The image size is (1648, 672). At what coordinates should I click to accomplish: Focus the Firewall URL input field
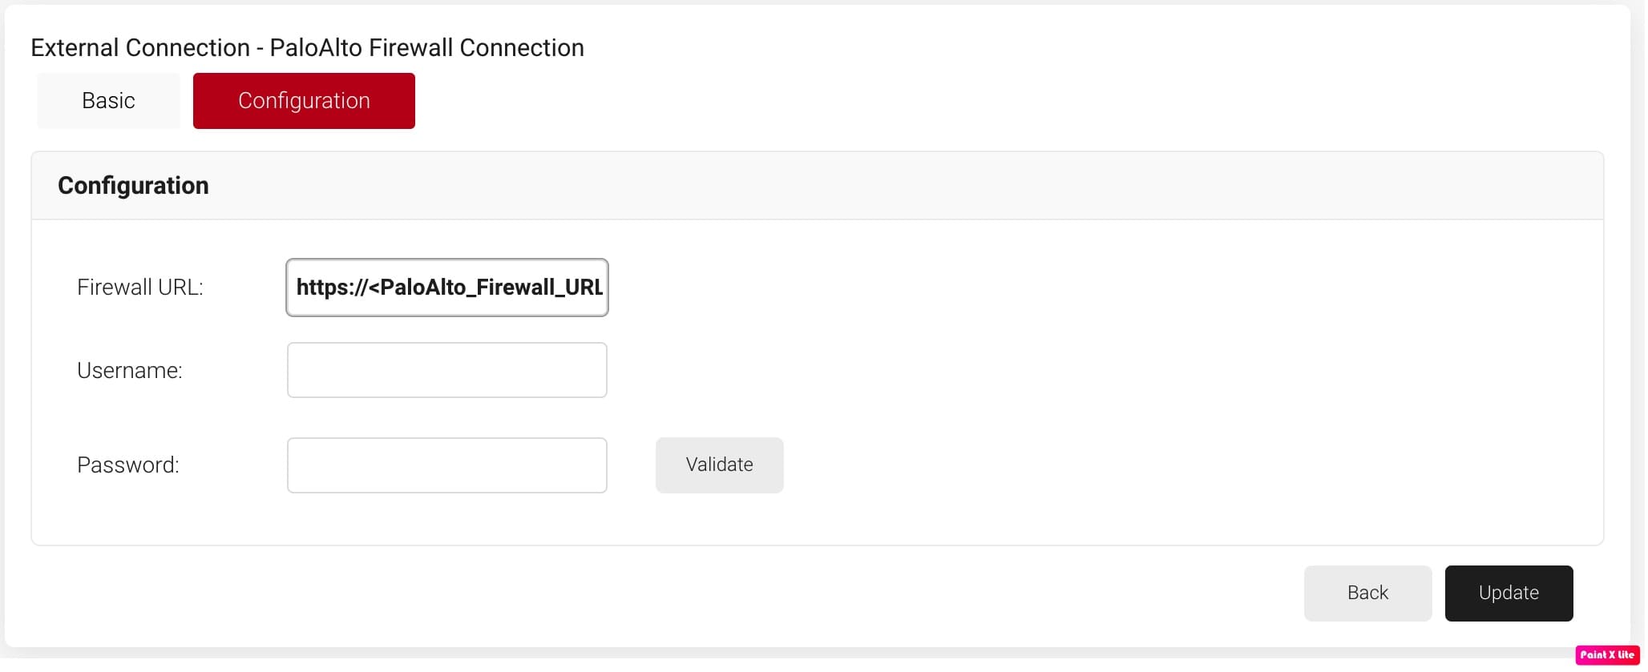(x=447, y=288)
